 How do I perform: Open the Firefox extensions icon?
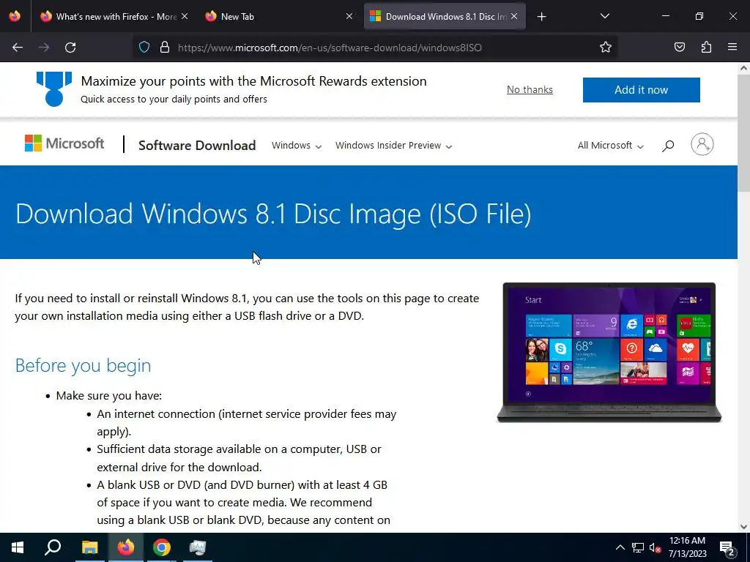click(706, 48)
